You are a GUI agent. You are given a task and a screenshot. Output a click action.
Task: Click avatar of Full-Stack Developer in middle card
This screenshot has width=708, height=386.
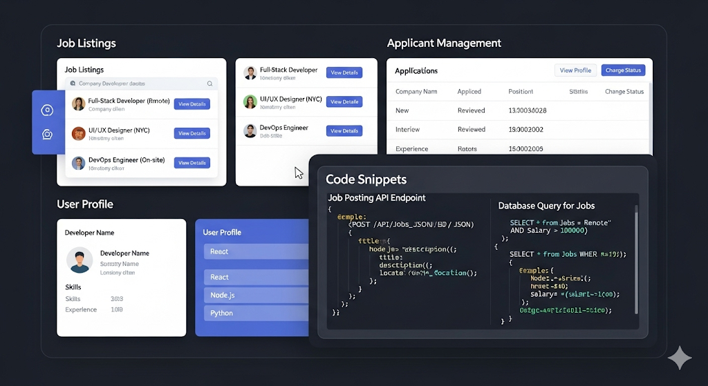tap(250, 73)
